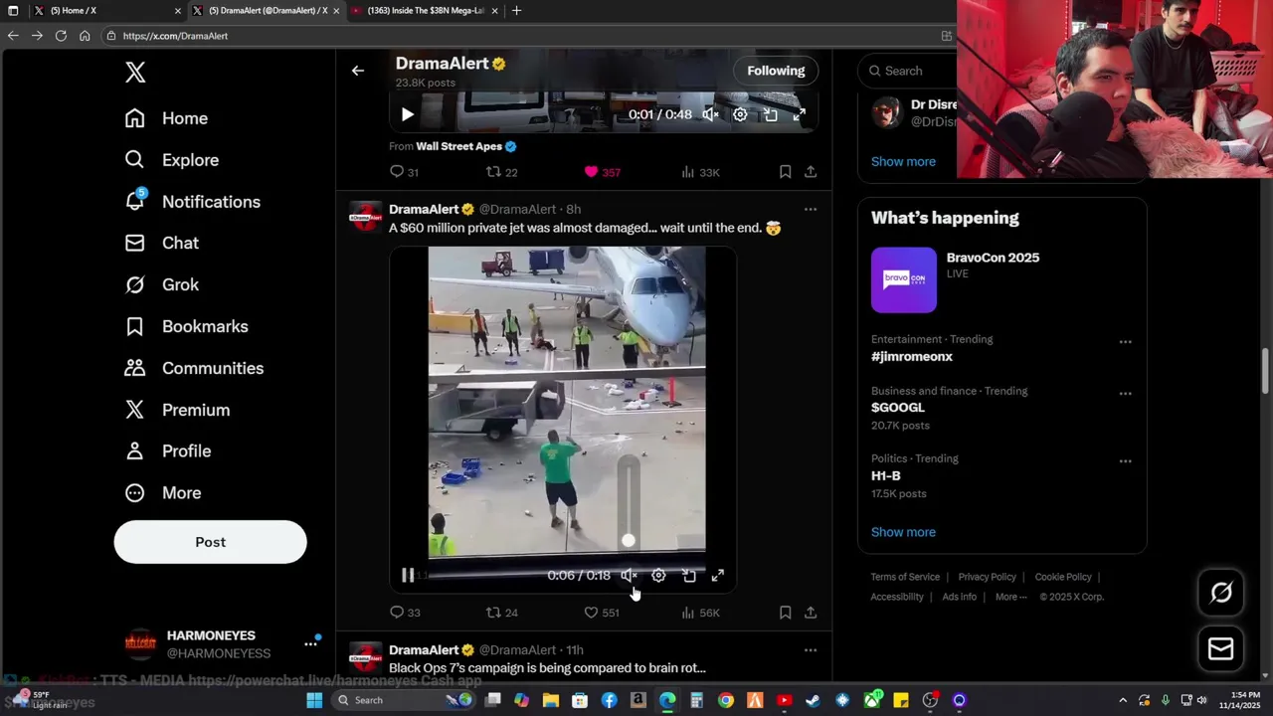
Task: Open playback settings gear on the jet video
Action: (x=658, y=575)
